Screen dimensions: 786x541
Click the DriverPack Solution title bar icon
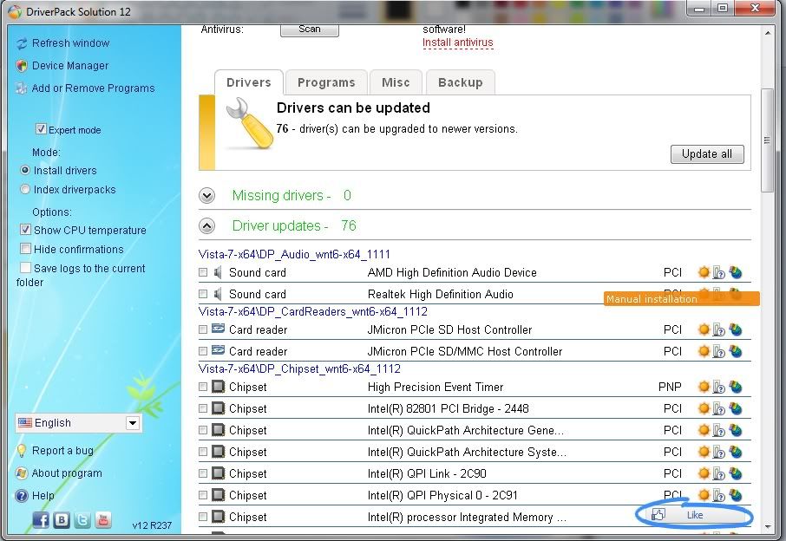tap(15, 11)
